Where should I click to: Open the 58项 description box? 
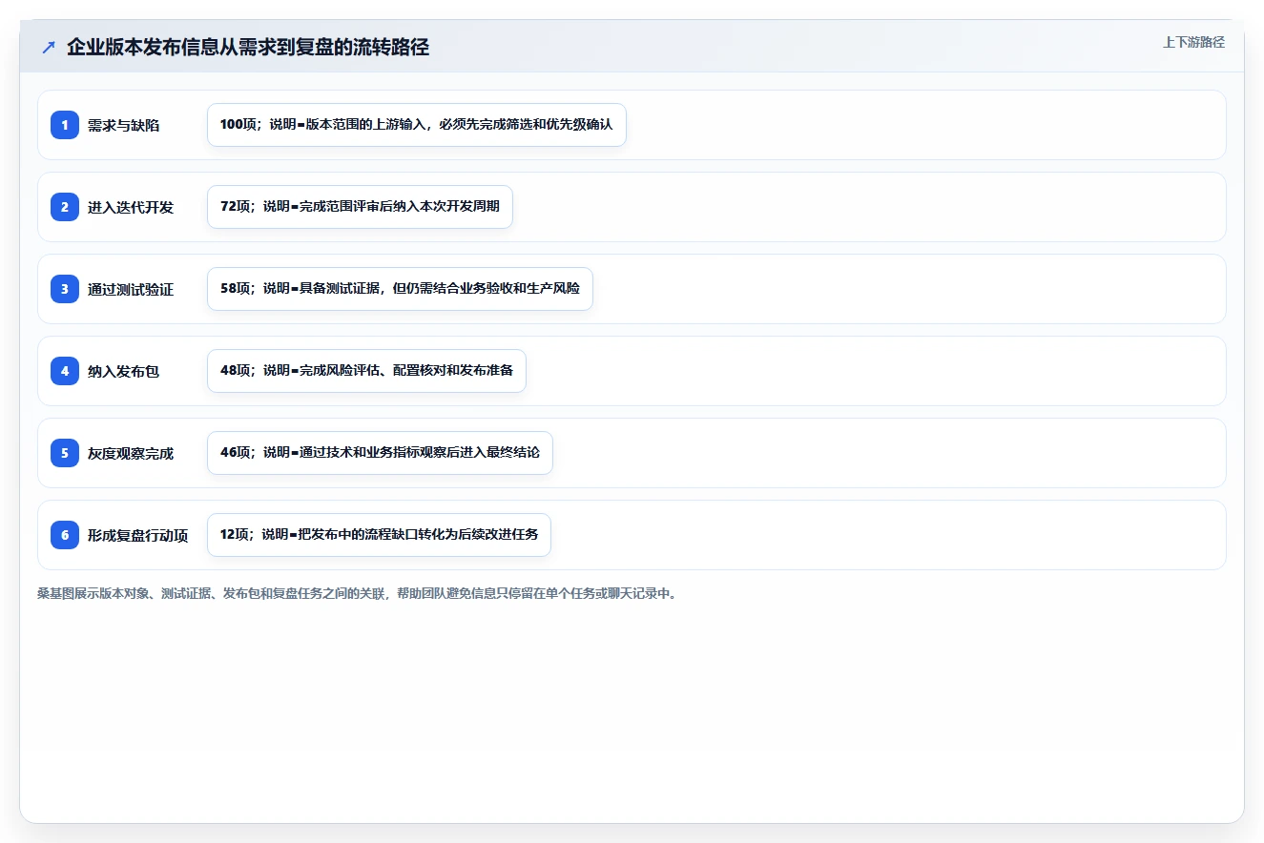pyautogui.click(x=400, y=289)
